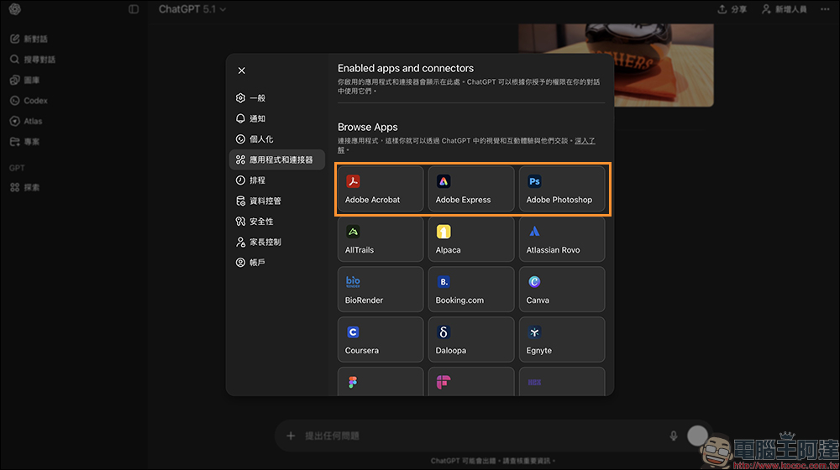Open the Alpaca app card
Screen dimensions: 840x470
471,238
